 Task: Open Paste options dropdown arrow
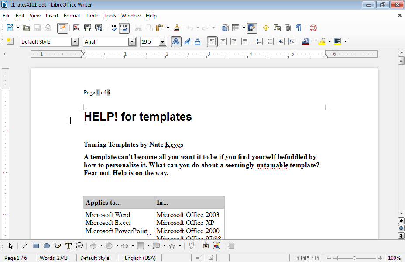[168, 28]
